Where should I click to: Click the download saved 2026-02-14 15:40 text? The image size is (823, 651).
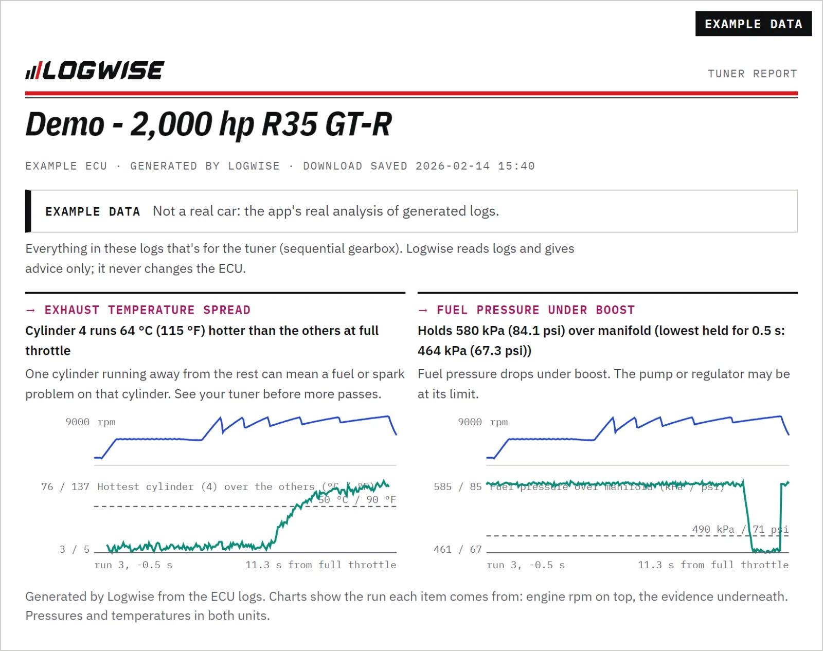(x=419, y=166)
